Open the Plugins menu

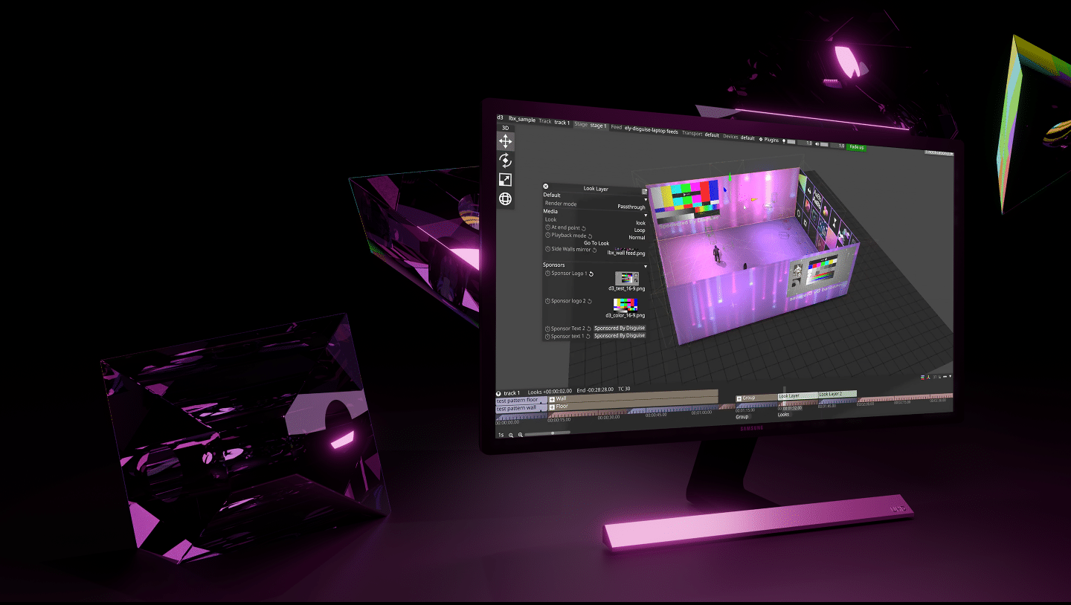click(768, 140)
